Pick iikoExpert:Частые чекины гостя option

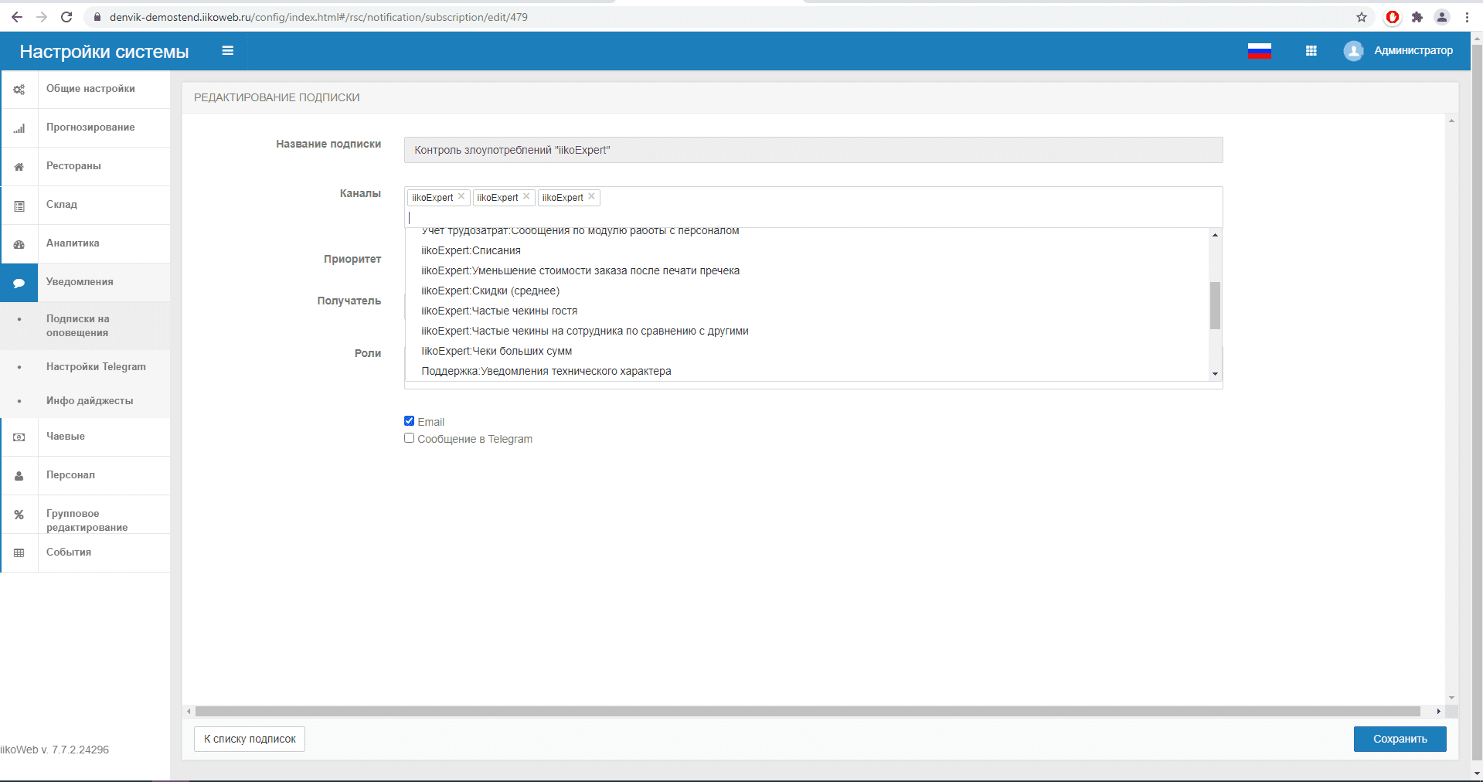[807, 311]
